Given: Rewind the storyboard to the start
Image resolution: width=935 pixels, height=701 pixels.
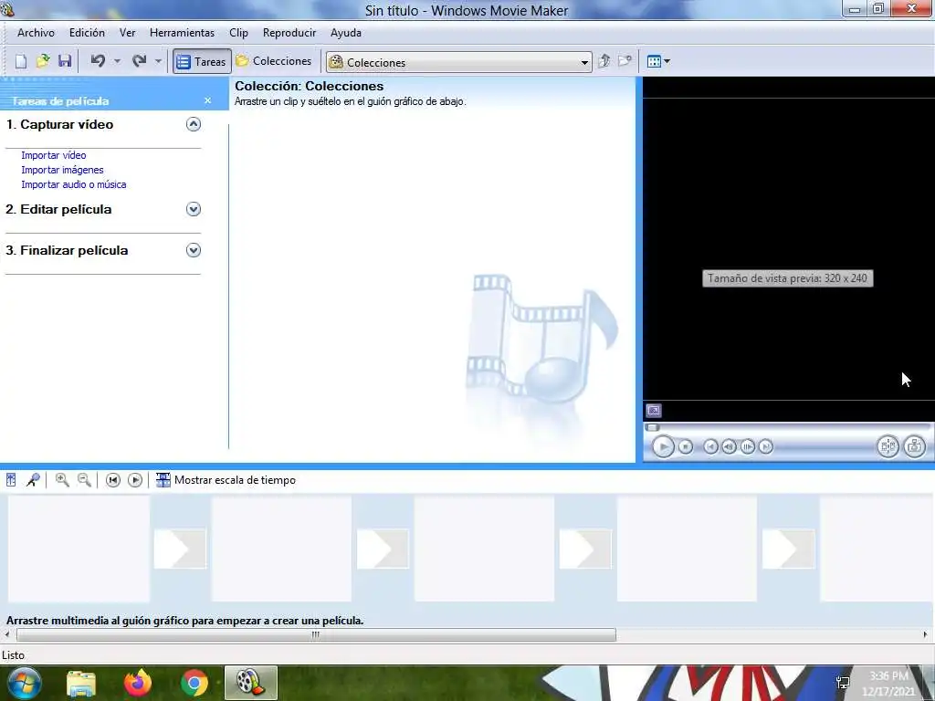Looking at the screenshot, I should [x=112, y=480].
